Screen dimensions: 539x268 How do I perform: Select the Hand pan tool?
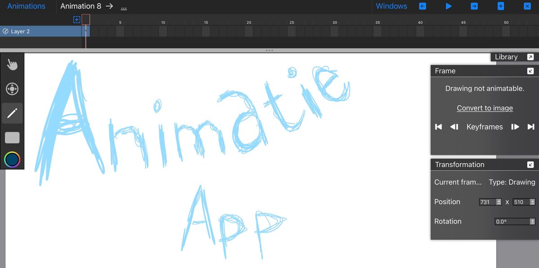click(x=12, y=64)
